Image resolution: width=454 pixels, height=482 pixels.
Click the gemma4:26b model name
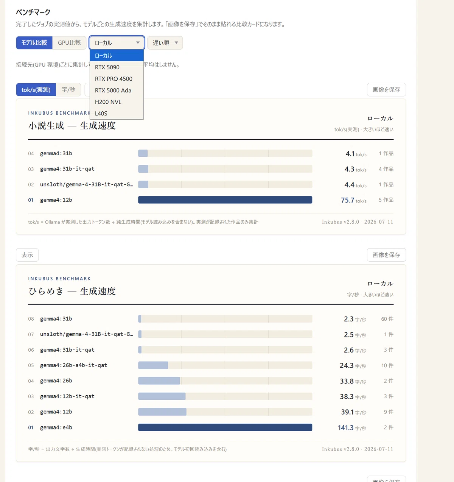coord(56,381)
